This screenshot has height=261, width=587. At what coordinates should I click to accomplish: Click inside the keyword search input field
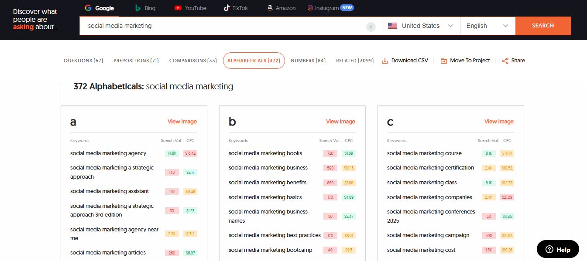223,26
